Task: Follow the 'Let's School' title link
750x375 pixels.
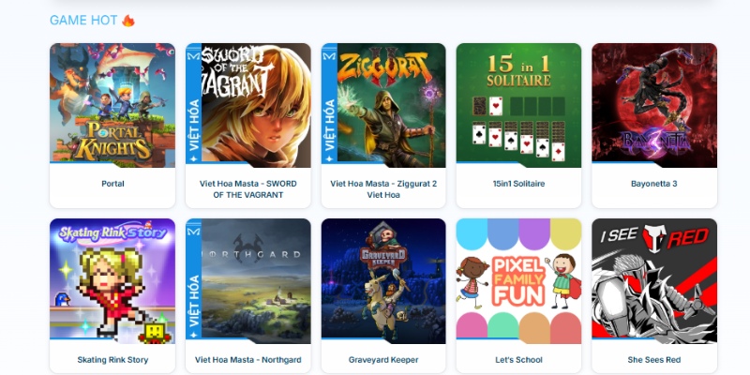Action: (x=518, y=360)
